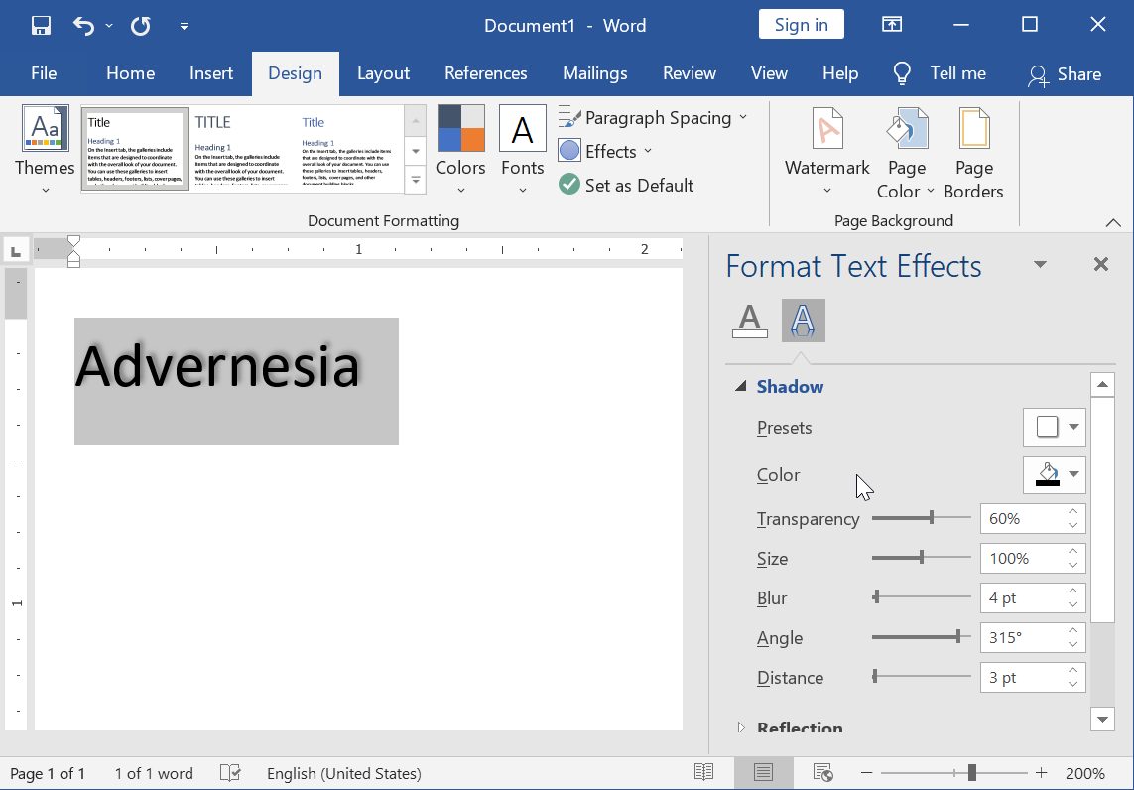
Task: Switch to Web Layout view
Action: click(x=822, y=773)
